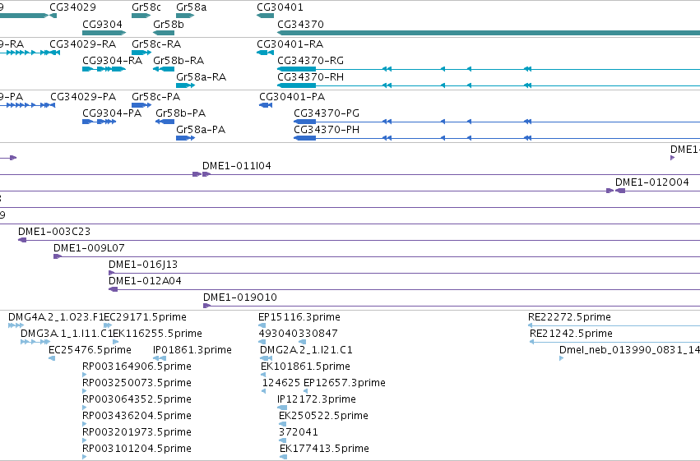The width and height of the screenshot is (700, 461).
Task: Click EST RP003436204.5prime
Action: (137, 416)
